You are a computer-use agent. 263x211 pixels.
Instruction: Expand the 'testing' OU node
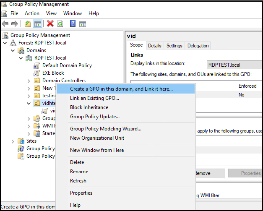click(x=29, y=96)
